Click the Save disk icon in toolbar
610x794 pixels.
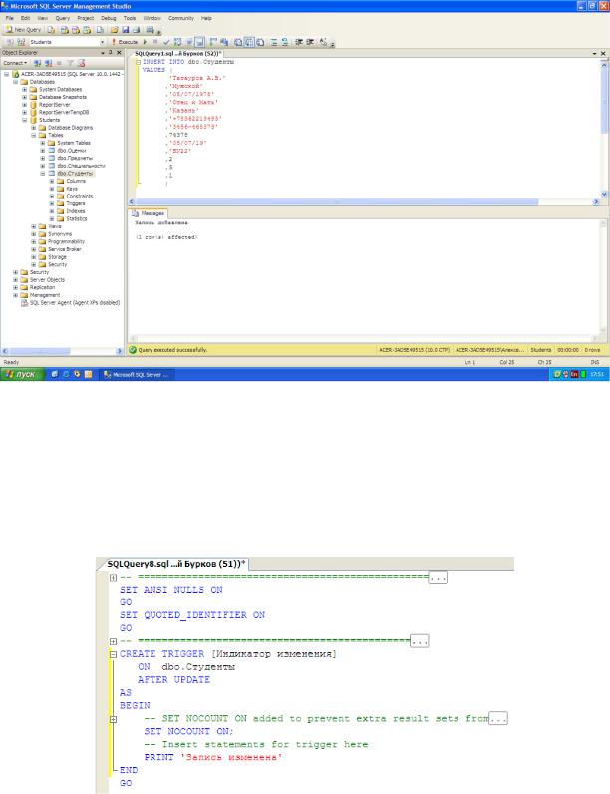[126, 30]
